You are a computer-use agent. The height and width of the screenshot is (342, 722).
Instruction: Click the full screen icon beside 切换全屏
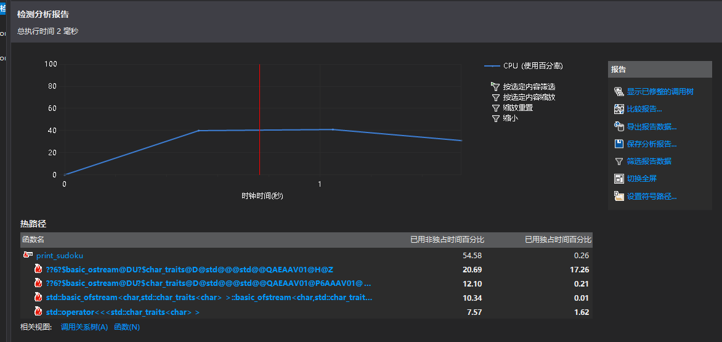[x=619, y=179]
